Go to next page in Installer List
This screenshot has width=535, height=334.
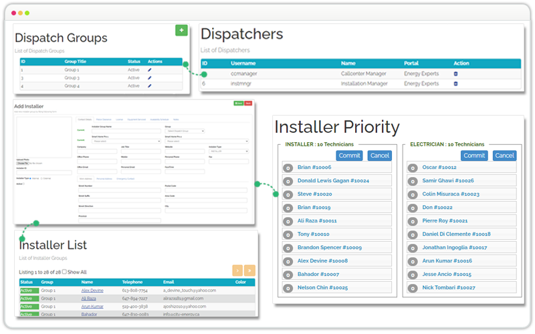coord(237,271)
